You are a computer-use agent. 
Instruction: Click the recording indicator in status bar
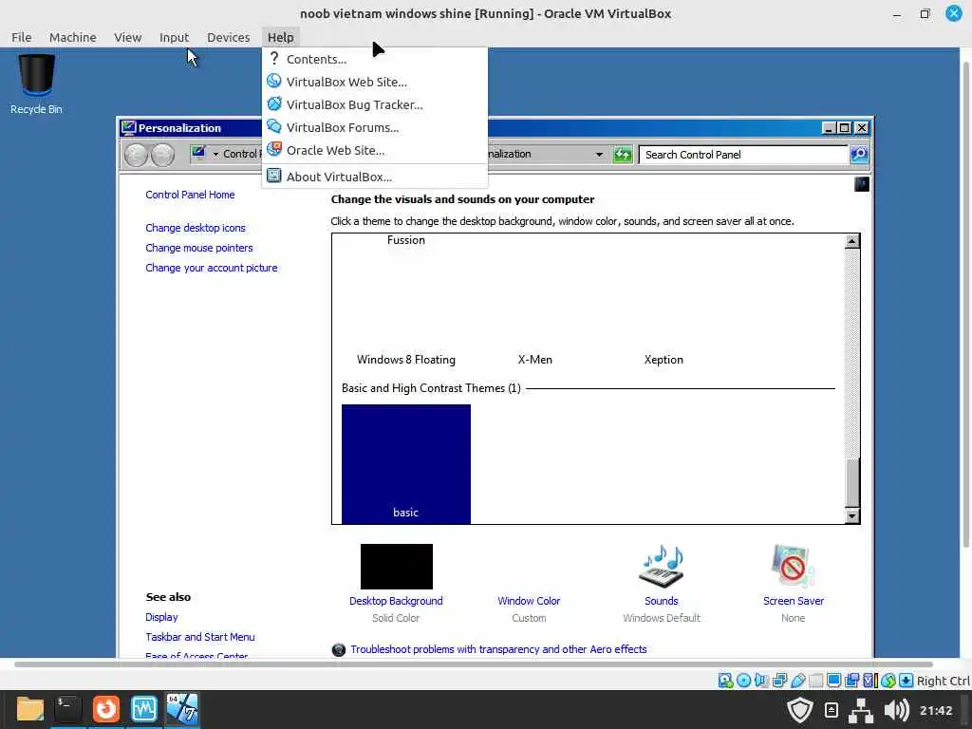(x=851, y=681)
